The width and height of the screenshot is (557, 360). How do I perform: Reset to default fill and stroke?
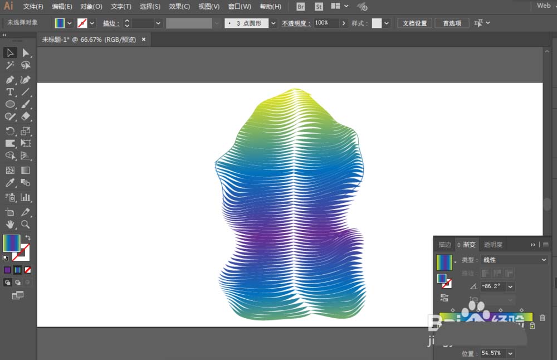pyautogui.click(x=6, y=258)
